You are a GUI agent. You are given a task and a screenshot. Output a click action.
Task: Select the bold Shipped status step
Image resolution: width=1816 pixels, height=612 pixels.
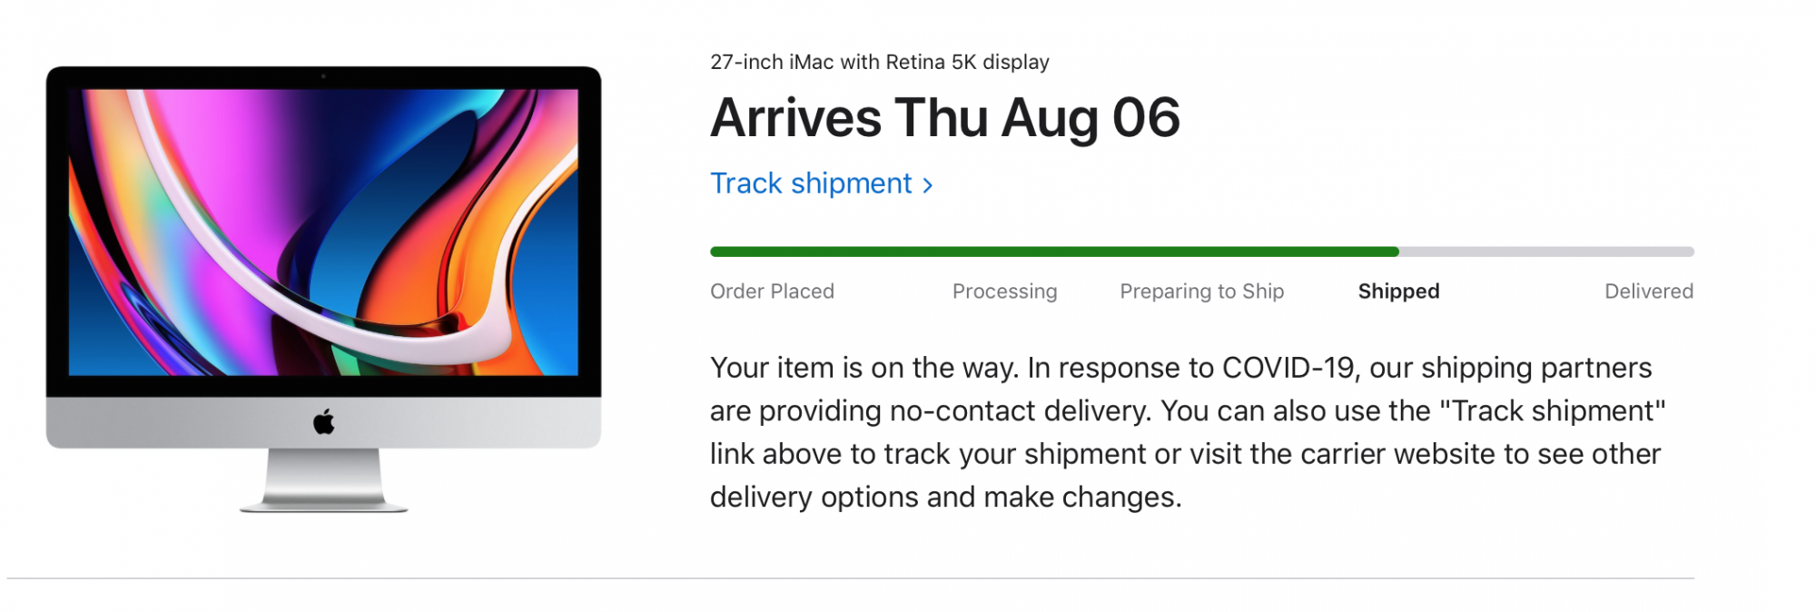click(1398, 291)
